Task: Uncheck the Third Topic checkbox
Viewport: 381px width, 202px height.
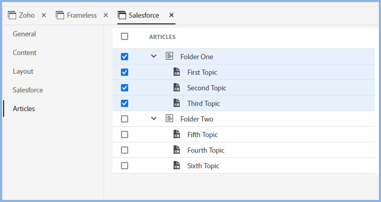Action: 125,103
